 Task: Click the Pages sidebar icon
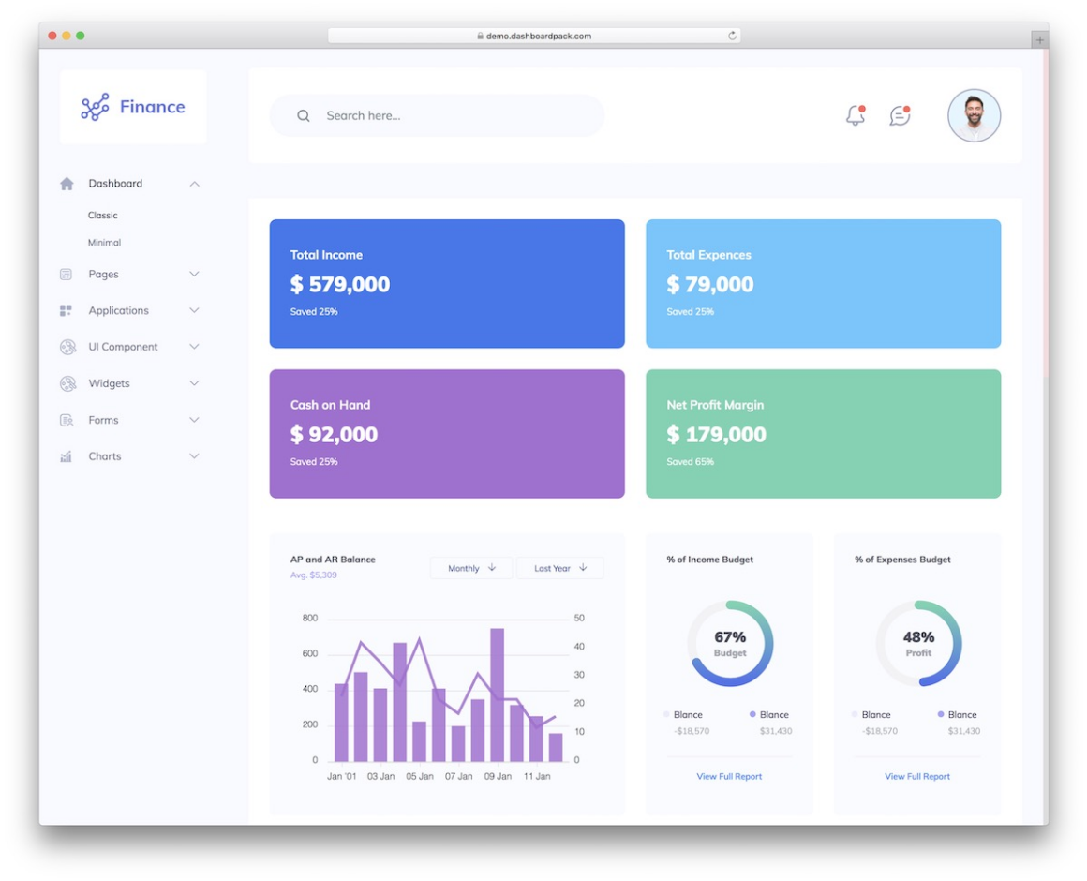point(67,274)
